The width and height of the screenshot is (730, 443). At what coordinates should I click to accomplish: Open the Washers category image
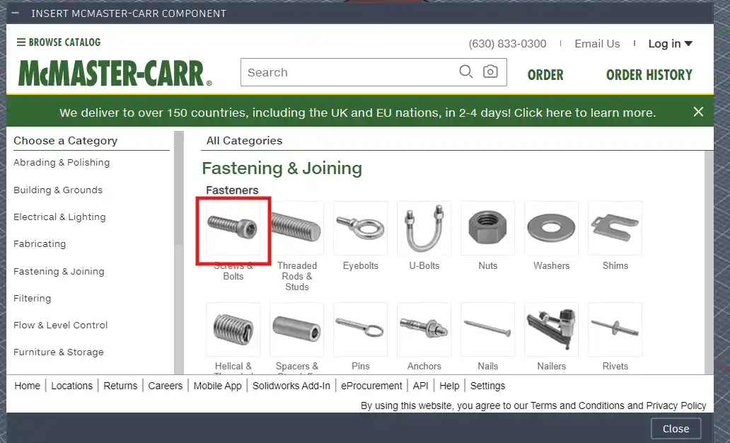(551, 229)
